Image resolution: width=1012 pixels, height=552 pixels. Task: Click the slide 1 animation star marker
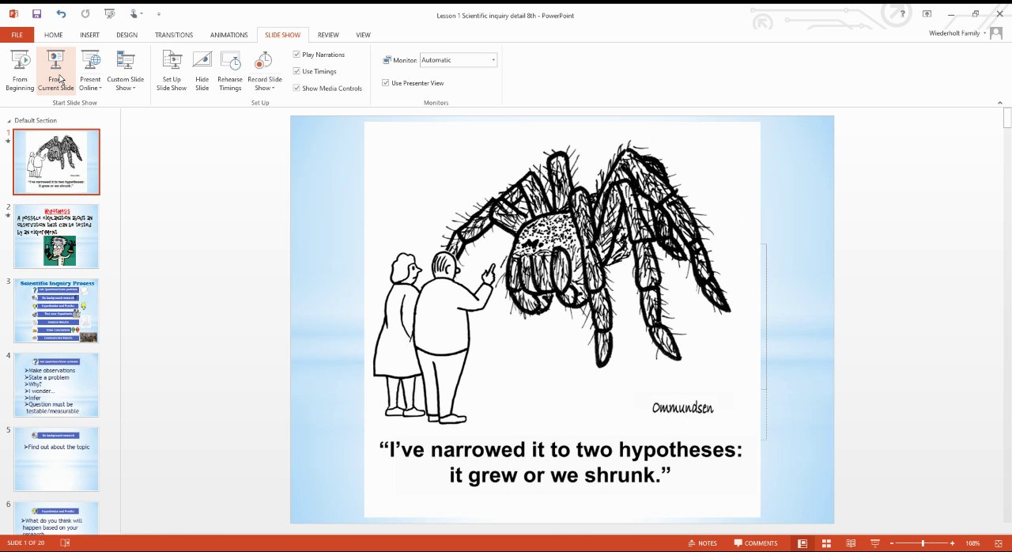pos(8,142)
